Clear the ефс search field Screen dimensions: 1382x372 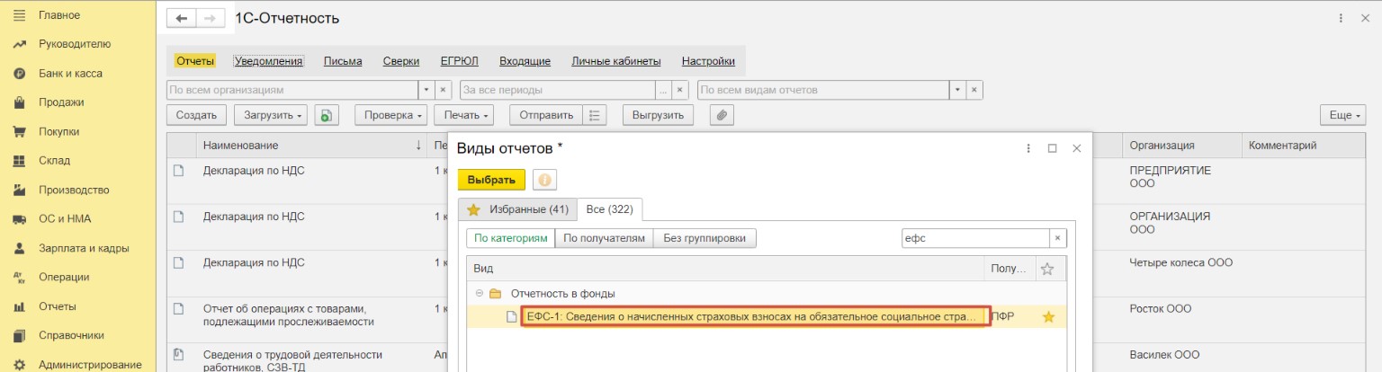pos(1058,238)
